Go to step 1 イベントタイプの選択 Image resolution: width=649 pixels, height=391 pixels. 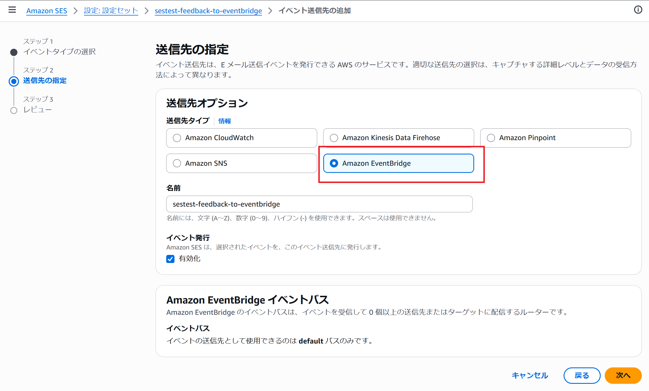pyautogui.click(x=59, y=52)
